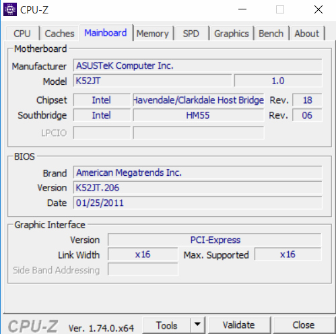The height and width of the screenshot is (334, 336).
Task: Select the BIOS Version field K52JT.206
Action: pyautogui.click(x=198, y=188)
